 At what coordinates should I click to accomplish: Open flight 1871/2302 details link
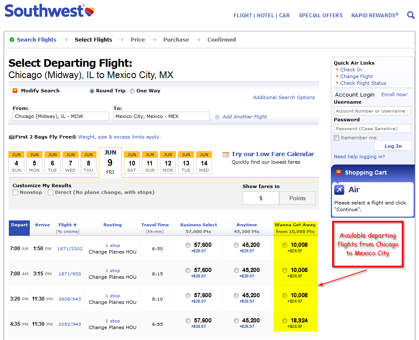[70, 248]
